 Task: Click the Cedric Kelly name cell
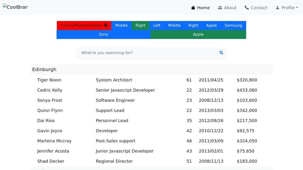[x=50, y=90]
